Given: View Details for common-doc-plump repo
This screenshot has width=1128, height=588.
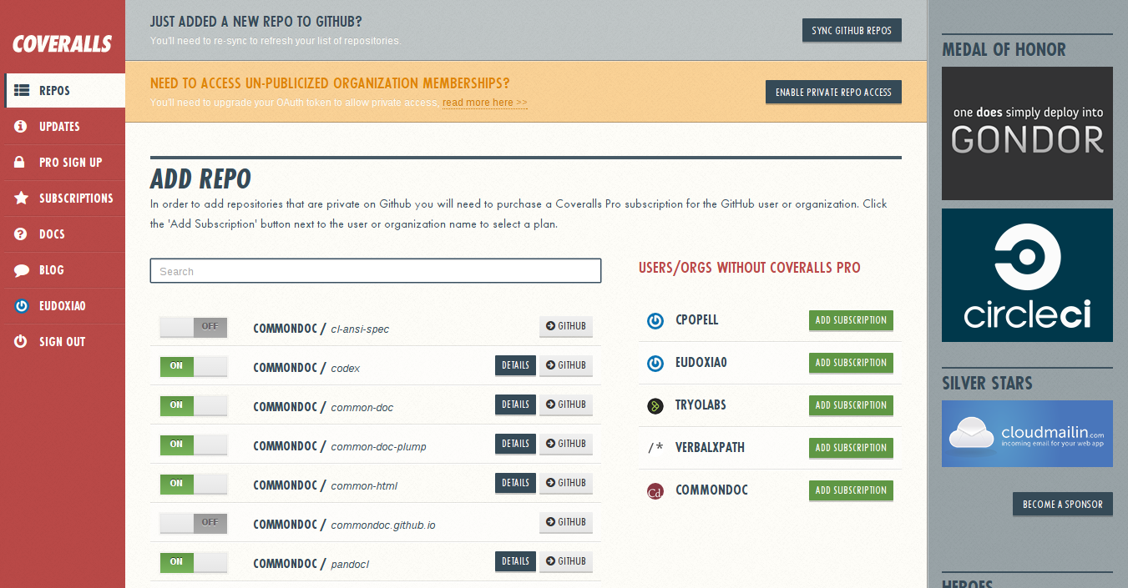Looking at the screenshot, I should click(515, 444).
